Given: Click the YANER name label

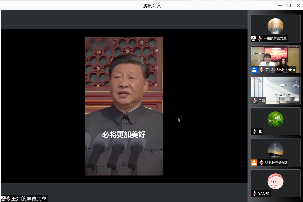Looking at the screenshot, I should pos(264,194).
